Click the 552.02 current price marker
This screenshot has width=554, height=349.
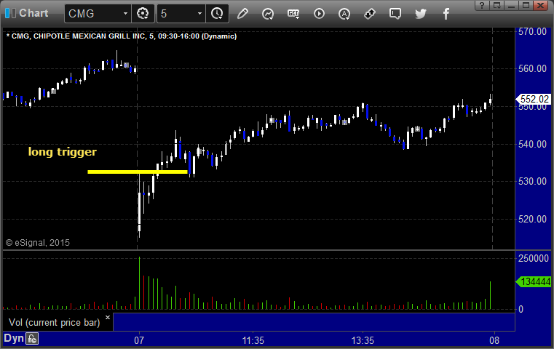pos(534,99)
